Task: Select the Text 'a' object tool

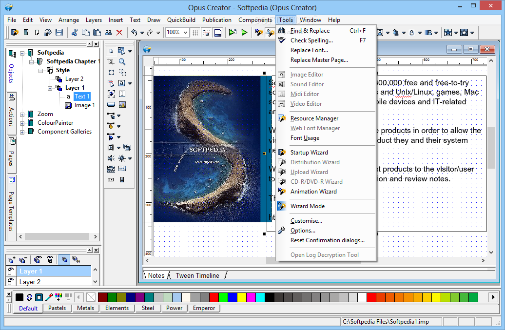Action: pos(121,83)
